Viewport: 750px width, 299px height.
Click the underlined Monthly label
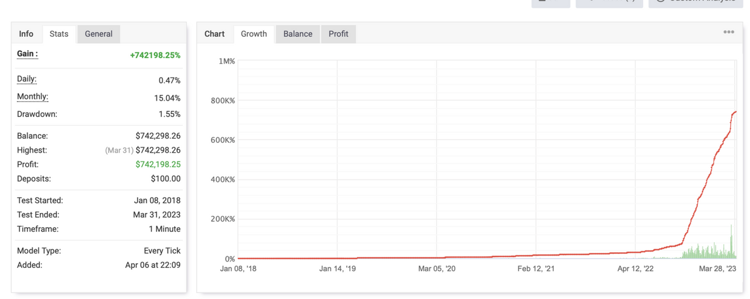32,97
